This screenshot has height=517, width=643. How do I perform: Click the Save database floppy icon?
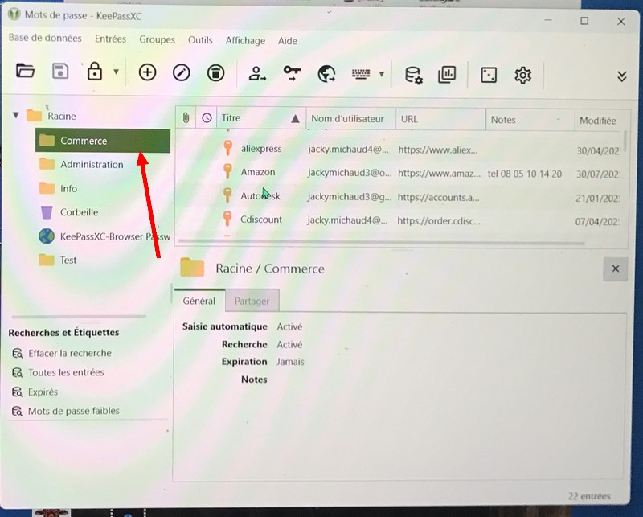coord(60,72)
